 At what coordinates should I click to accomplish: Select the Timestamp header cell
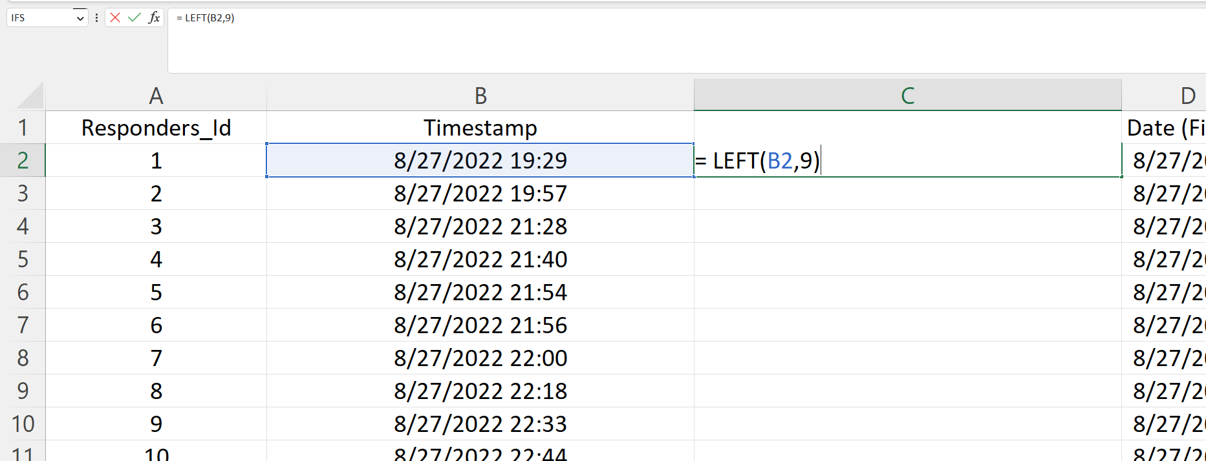480,127
